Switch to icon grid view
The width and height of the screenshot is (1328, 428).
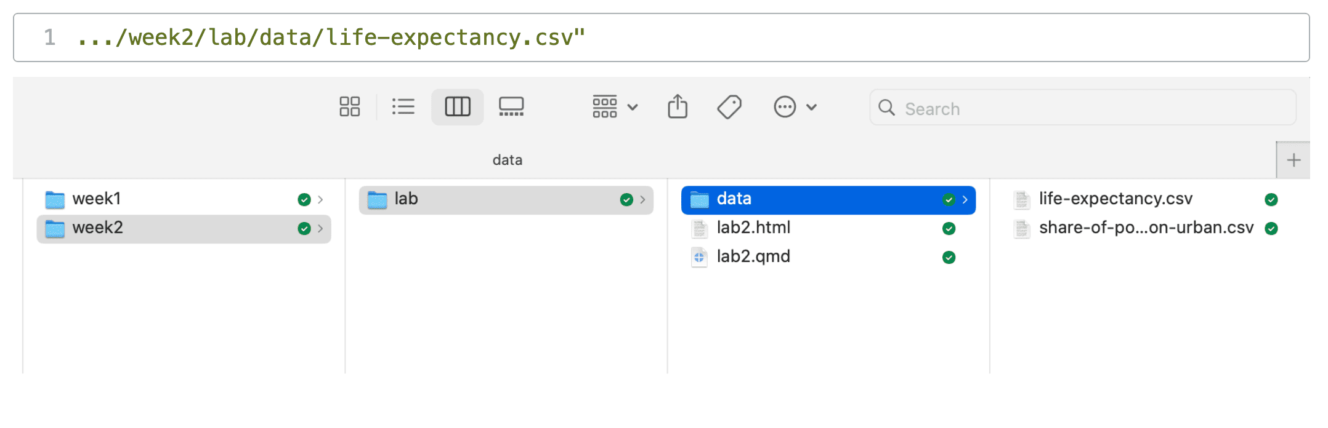pyautogui.click(x=349, y=107)
